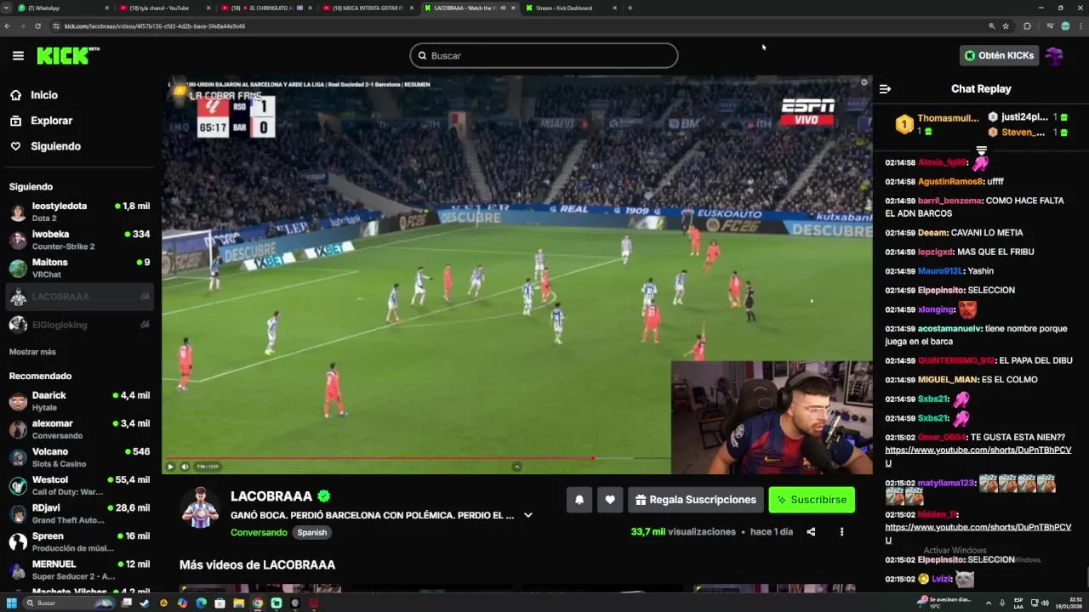Open Chrome from taskbar
The width and height of the screenshot is (1089, 612).
pyautogui.click(x=257, y=603)
